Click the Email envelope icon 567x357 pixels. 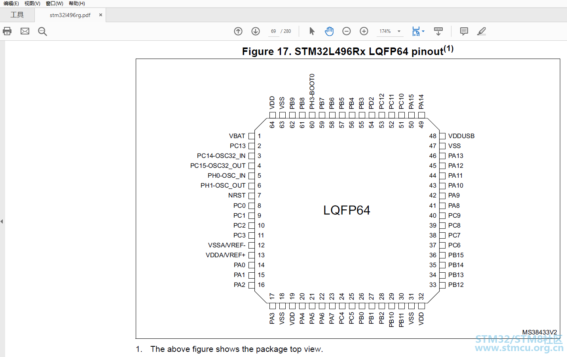25,31
